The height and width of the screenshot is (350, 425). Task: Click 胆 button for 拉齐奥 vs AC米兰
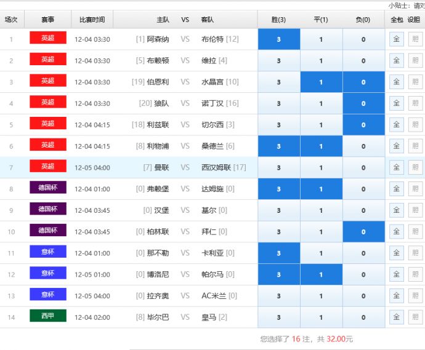pos(415,296)
